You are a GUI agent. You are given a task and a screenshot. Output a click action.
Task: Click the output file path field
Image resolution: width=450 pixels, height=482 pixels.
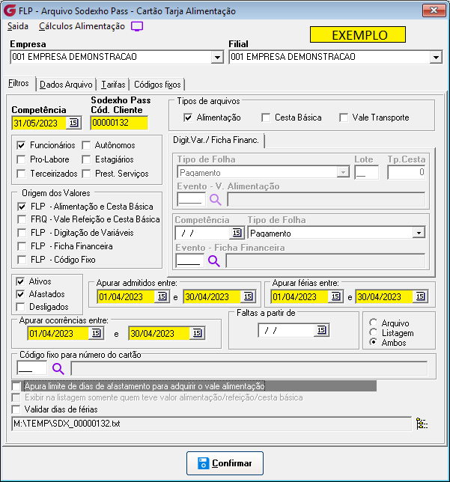(x=212, y=424)
